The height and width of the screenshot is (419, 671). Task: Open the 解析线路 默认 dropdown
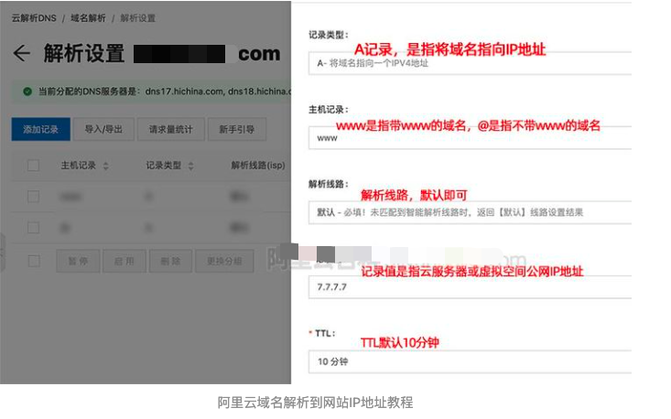click(470, 212)
